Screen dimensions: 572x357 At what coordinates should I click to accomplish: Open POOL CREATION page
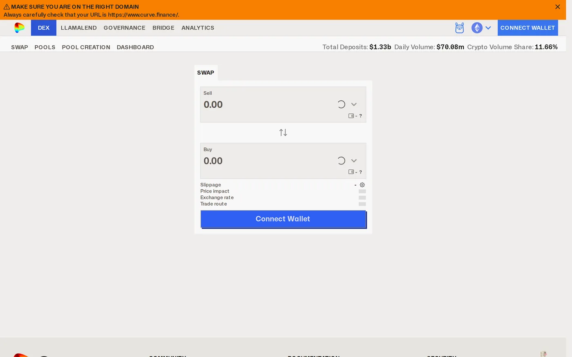click(86, 47)
